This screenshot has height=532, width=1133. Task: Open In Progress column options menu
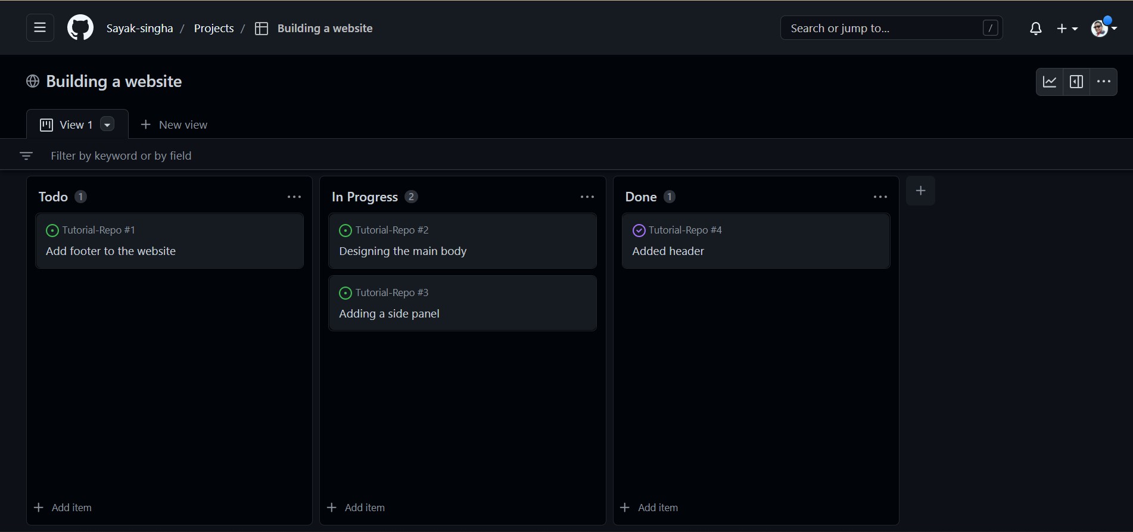coord(587,197)
